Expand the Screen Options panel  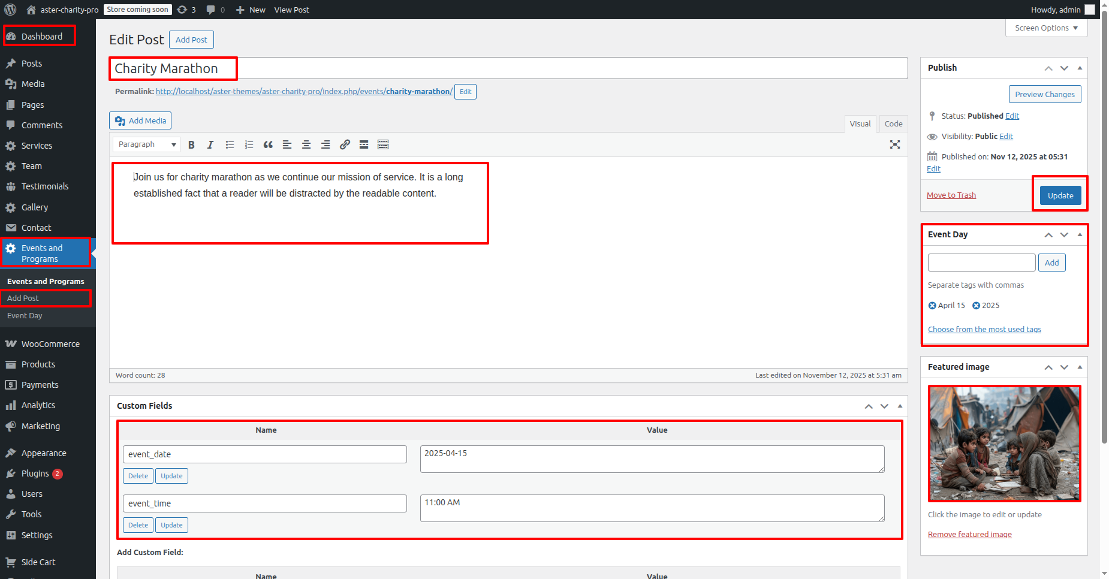(x=1046, y=28)
